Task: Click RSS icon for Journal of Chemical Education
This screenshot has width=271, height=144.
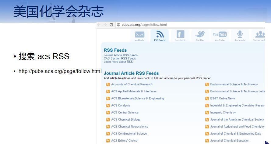Action: pyautogui.click(x=207, y=141)
